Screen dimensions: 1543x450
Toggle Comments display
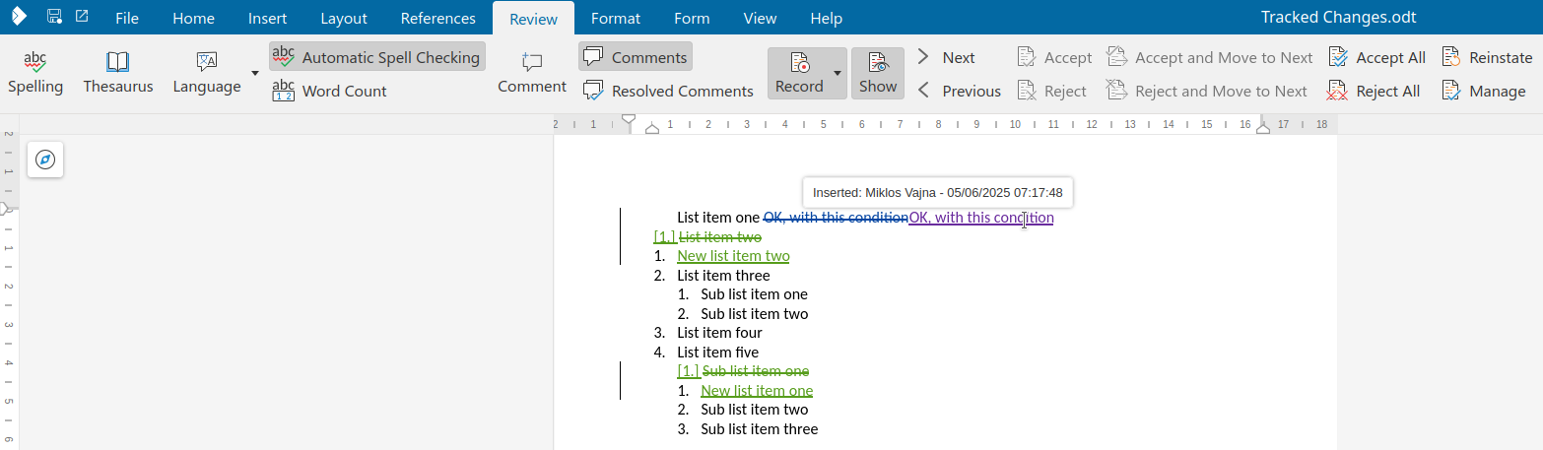636,57
